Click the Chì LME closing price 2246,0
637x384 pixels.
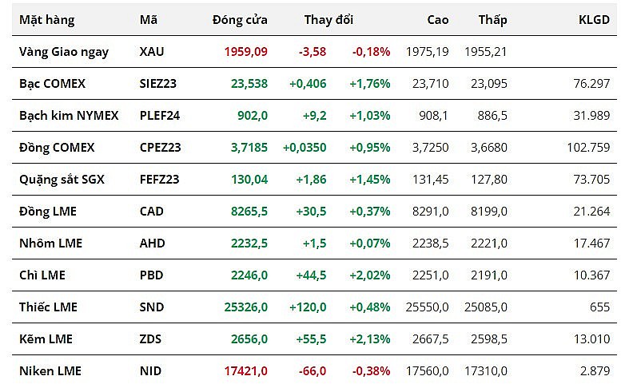pos(249,275)
